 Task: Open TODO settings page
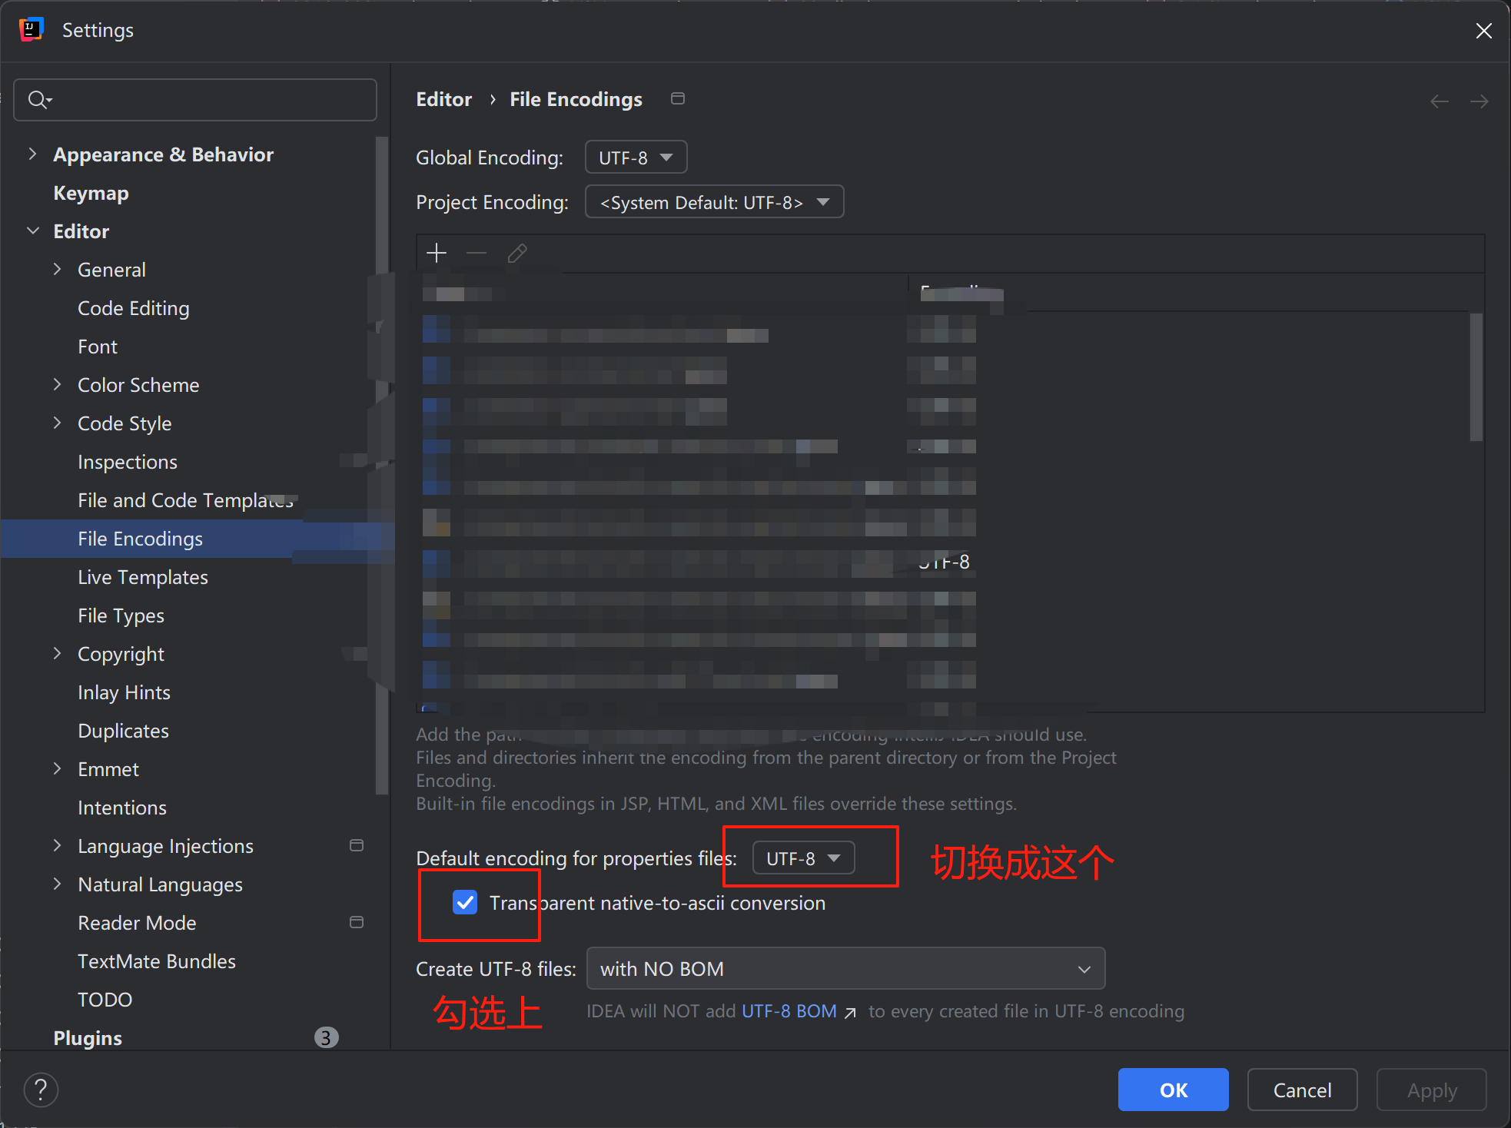coord(105,1000)
